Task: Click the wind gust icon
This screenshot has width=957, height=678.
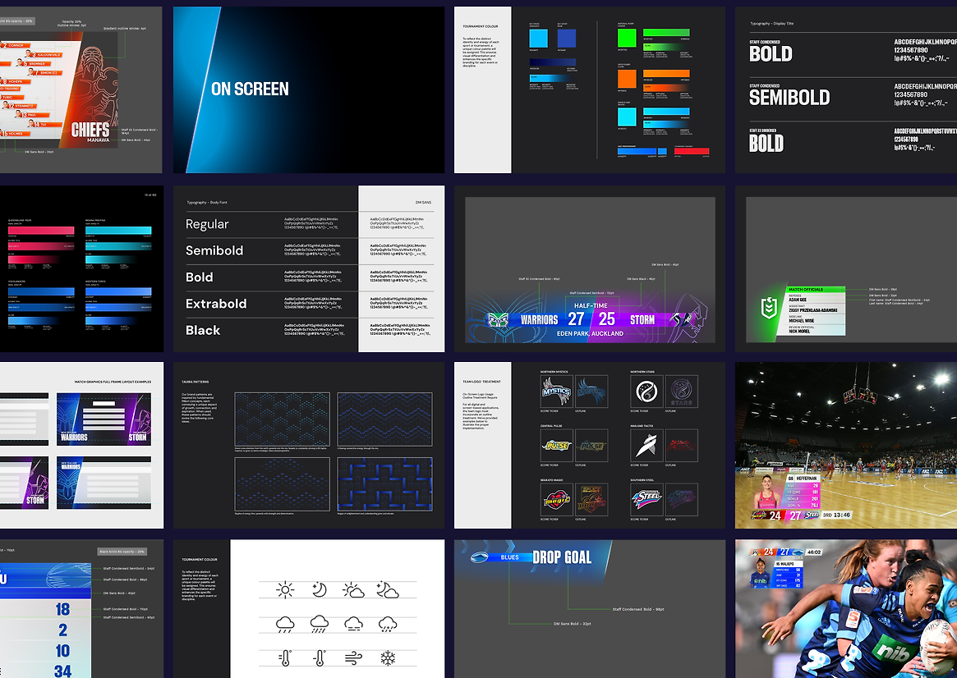Action: 353,658
